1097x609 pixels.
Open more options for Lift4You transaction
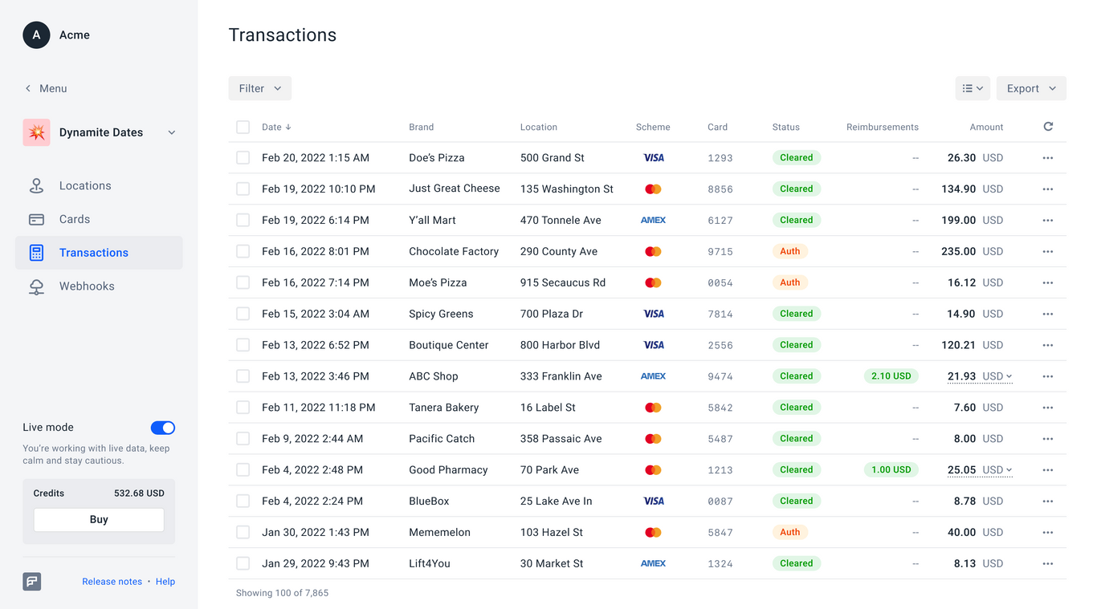click(x=1047, y=564)
